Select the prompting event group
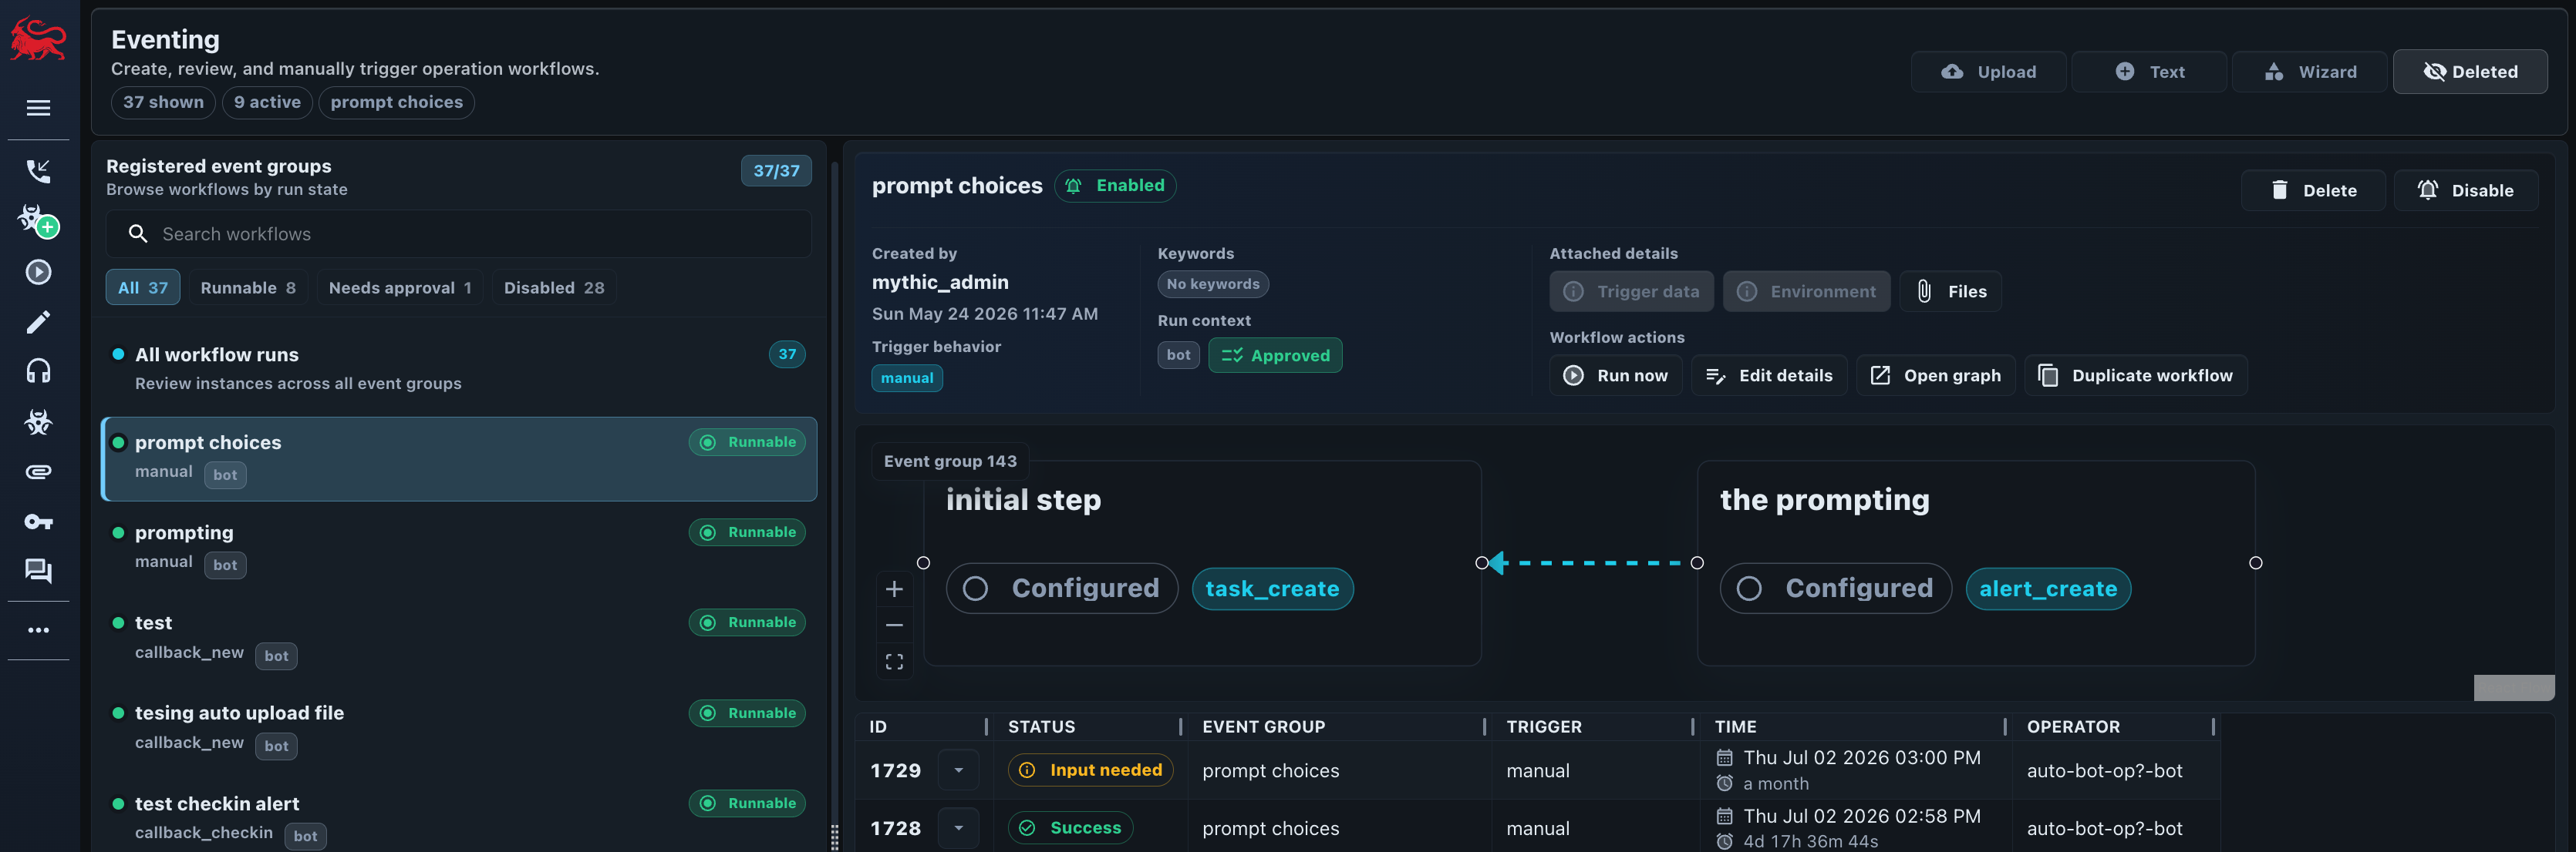 (459, 548)
